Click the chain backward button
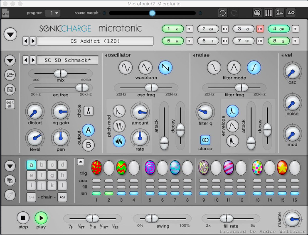Screen dimensions: 308x235 (31, 197)
